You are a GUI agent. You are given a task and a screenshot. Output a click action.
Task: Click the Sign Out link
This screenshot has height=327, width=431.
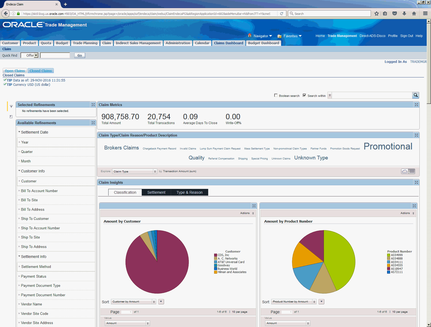pos(406,36)
